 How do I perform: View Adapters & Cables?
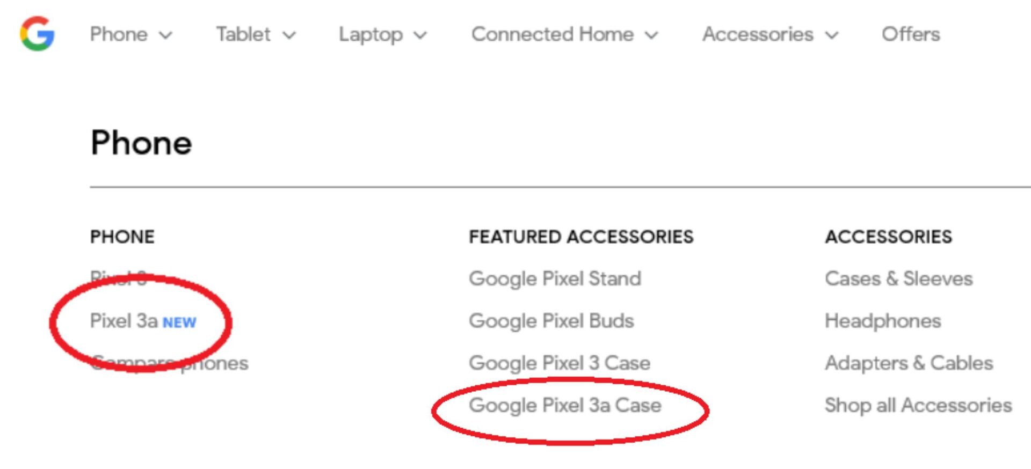(x=909, y=363)
